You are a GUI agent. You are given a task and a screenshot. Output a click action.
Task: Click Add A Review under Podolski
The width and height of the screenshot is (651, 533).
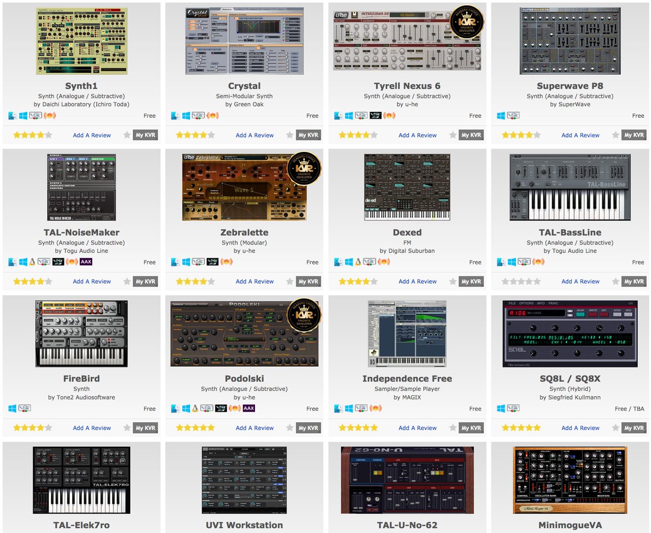pyautogui.click(x=255, y=428)
